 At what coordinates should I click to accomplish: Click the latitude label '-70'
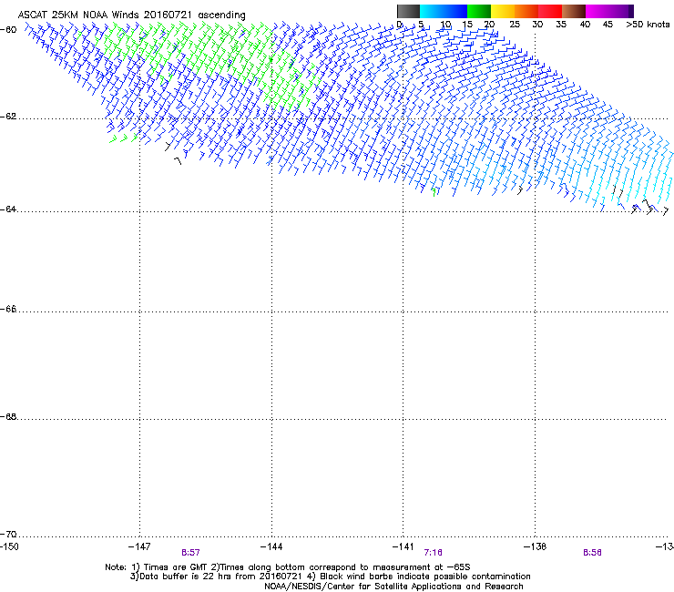click(8, 535)
